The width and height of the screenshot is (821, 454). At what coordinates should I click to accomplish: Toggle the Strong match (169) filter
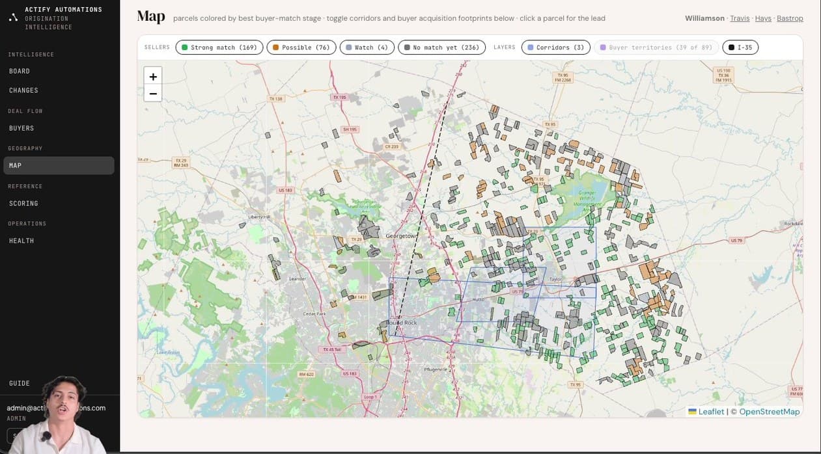coord(219,47)
